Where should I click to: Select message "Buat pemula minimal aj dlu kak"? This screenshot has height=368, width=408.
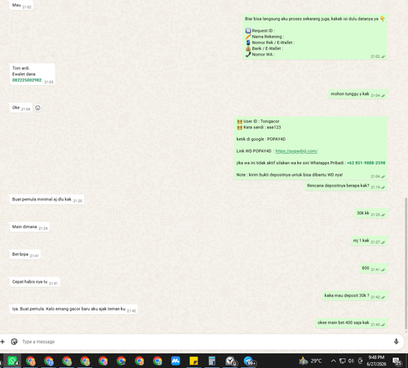(x=47, y=200)
